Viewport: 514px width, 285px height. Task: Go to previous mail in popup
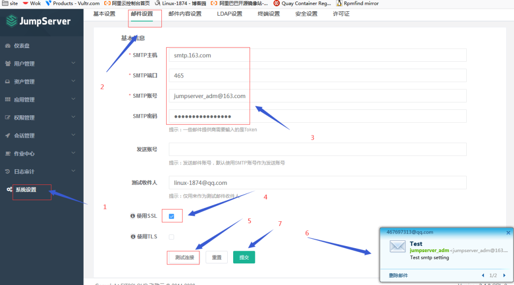(x=483, y=276)
